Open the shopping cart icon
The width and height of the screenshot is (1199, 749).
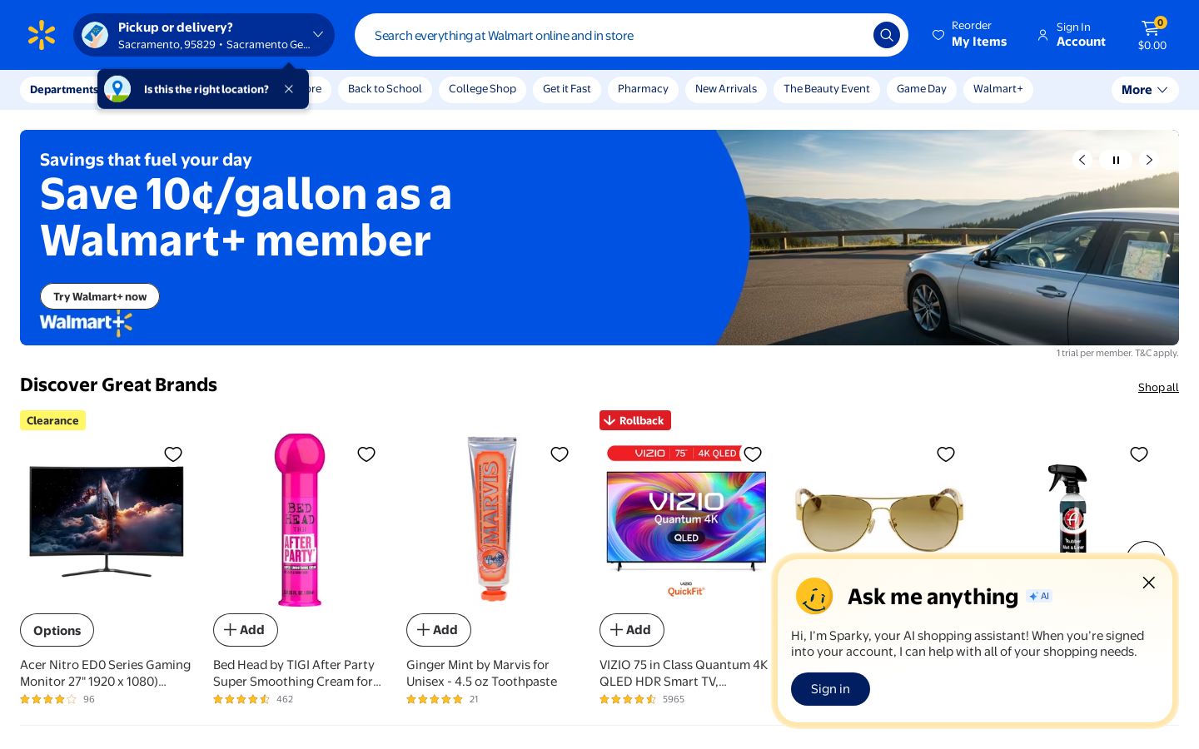coord(1152,28)
